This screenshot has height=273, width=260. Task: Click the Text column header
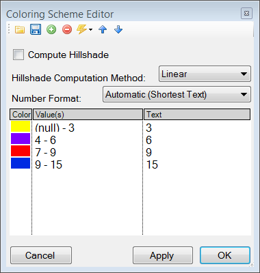click(197, 115)
